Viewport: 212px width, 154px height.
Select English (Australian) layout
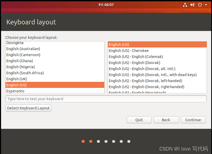pyautogui.click(x=55, y=49)
